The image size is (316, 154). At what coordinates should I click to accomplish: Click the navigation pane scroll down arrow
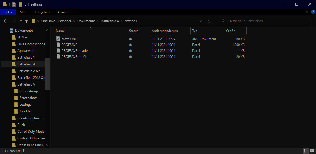pyautogui.click(x=48, y=145)
